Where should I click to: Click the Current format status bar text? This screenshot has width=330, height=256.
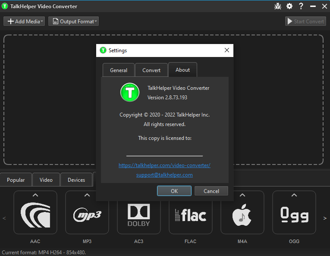(44, 252)
